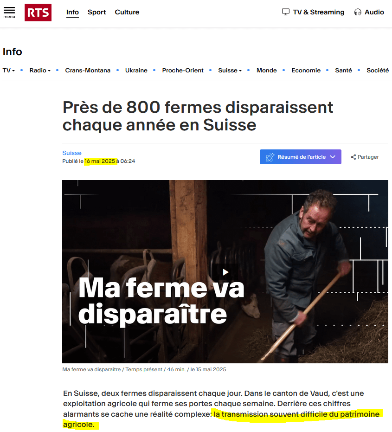Select the Culture tab in header
Image resolution: width=392 pixels, height=432 pixels.
tap(127, 12)
